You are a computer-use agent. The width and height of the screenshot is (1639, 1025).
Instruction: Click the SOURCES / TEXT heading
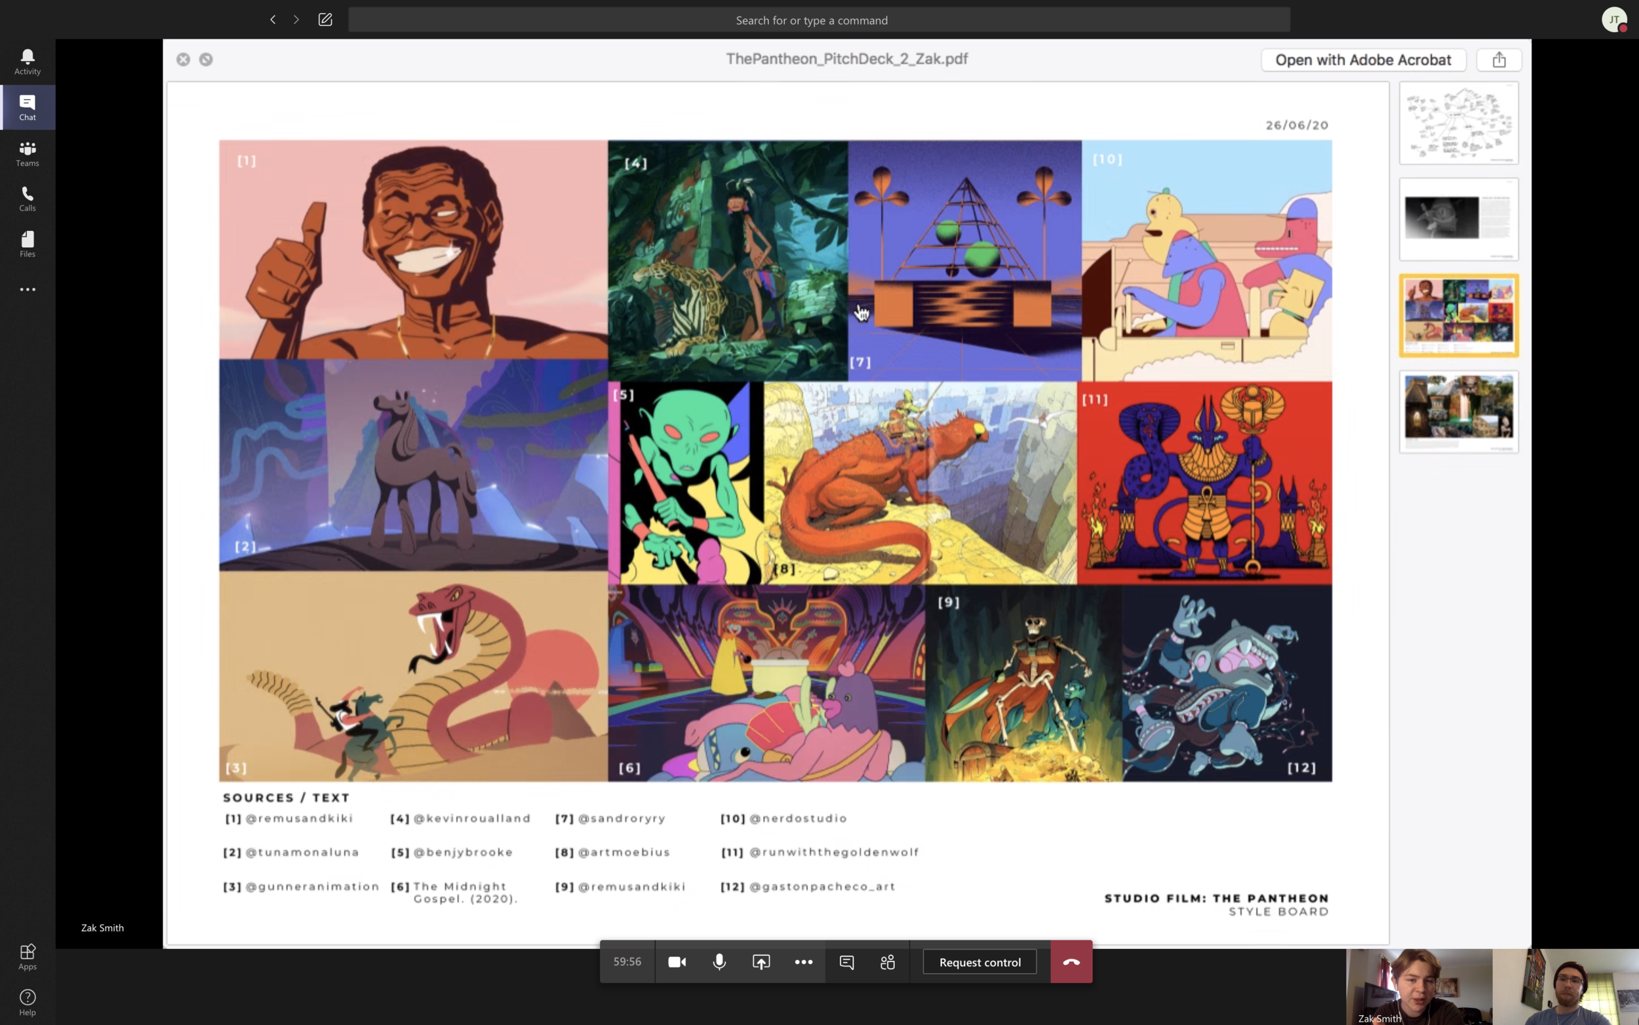click(286, 797)
